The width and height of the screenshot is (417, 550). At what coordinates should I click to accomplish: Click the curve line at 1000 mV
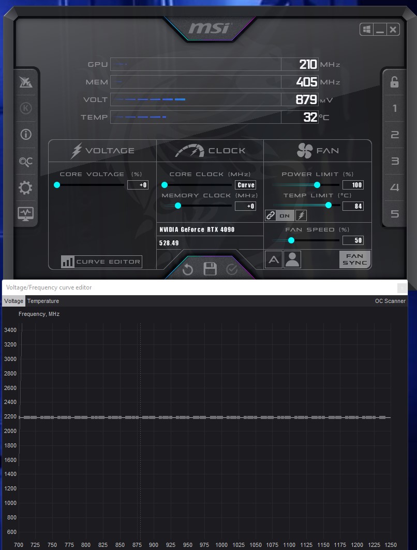point(221,417)
